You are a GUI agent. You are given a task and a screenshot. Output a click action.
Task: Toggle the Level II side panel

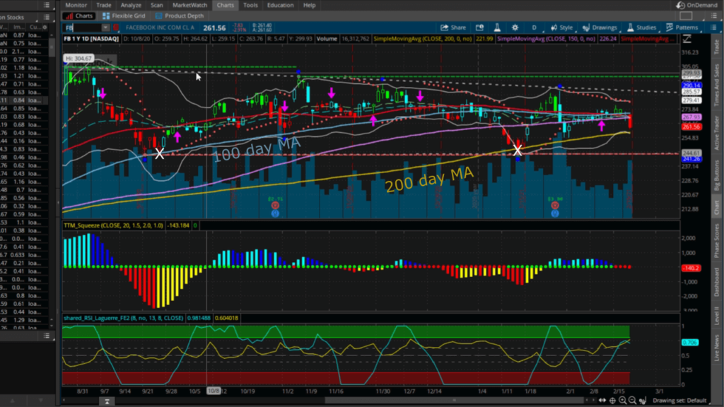[717, 315]
